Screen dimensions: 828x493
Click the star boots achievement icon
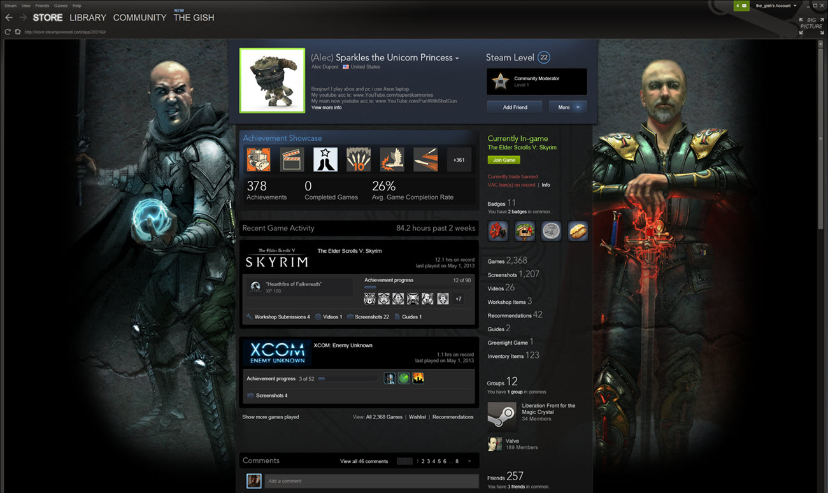point(325,160)
